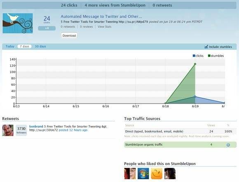Click the 3730 followers badge

(21, 130)
